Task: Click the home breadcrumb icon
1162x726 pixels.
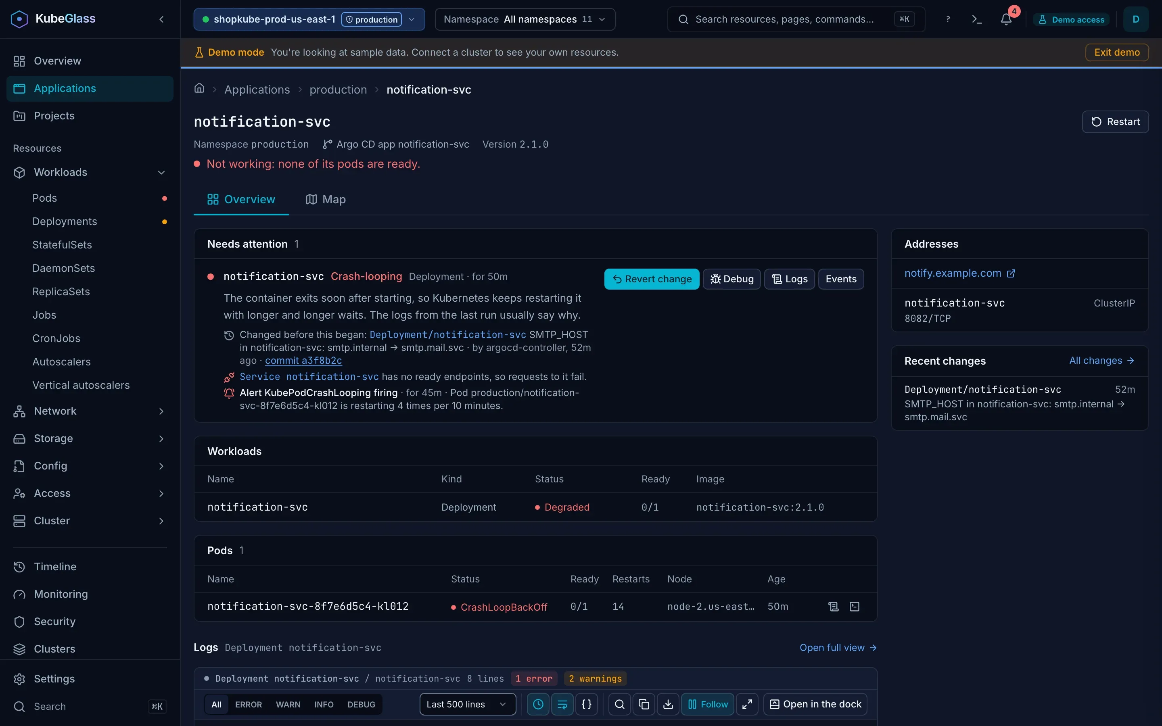Action: click(x=199, y=88)
